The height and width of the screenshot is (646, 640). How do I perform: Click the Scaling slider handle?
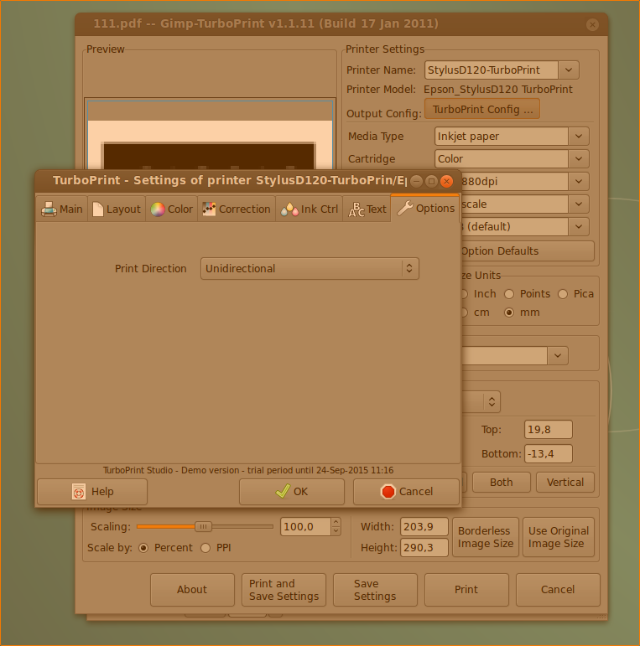[x=203, y=526]
